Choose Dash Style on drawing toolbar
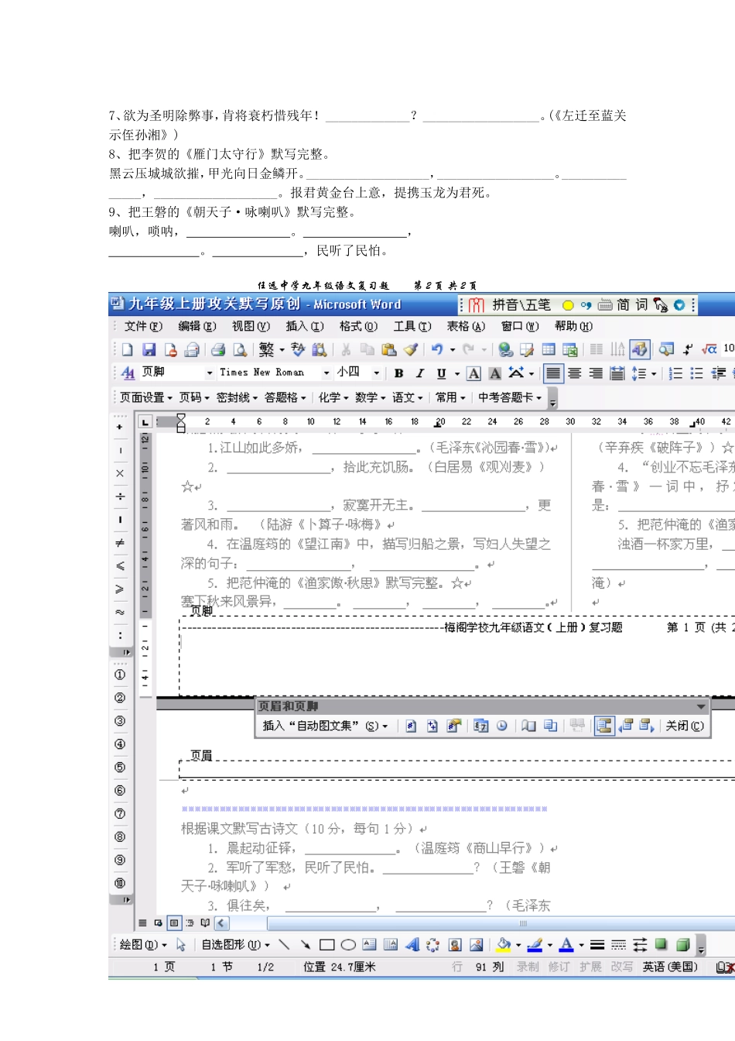 619,945
